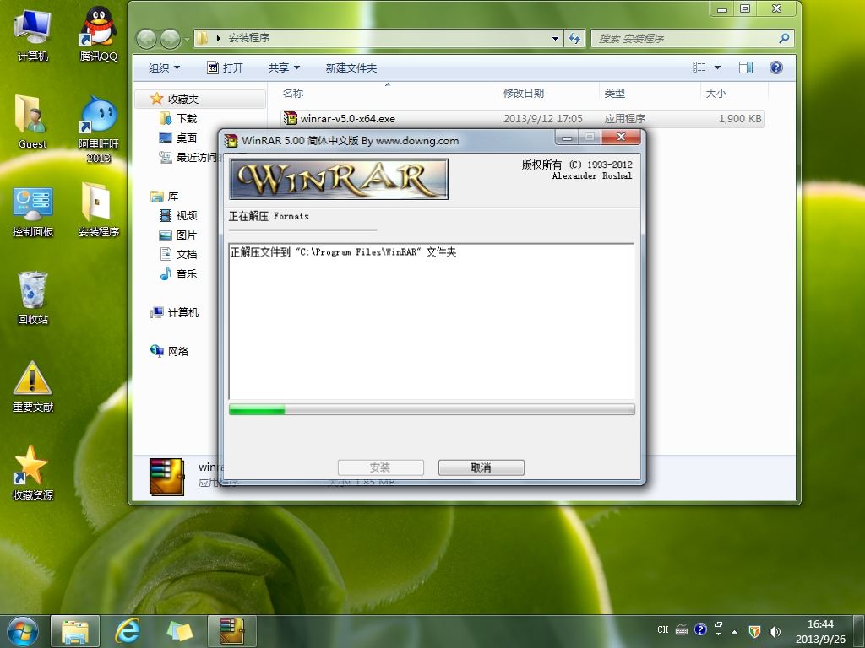Click the Windows Start orb
Image resolution: width=865 pixels, height=648 pixels.
[23, 631]
